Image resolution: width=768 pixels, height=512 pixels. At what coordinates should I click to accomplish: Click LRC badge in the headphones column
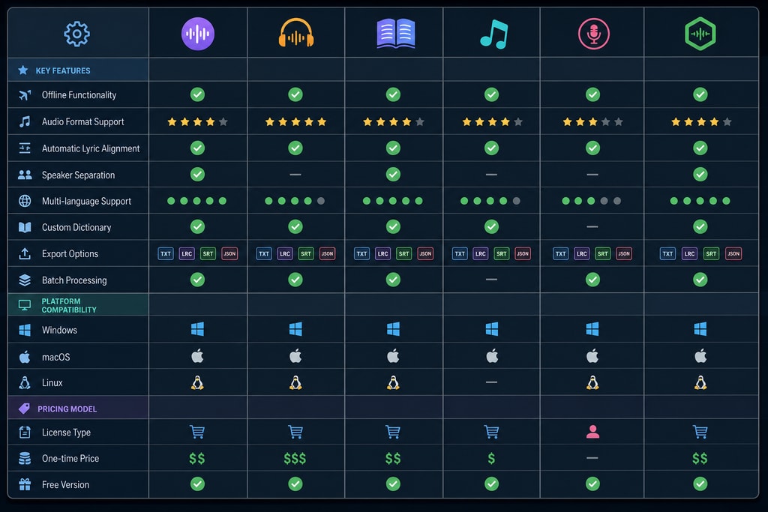coord(285,253)
